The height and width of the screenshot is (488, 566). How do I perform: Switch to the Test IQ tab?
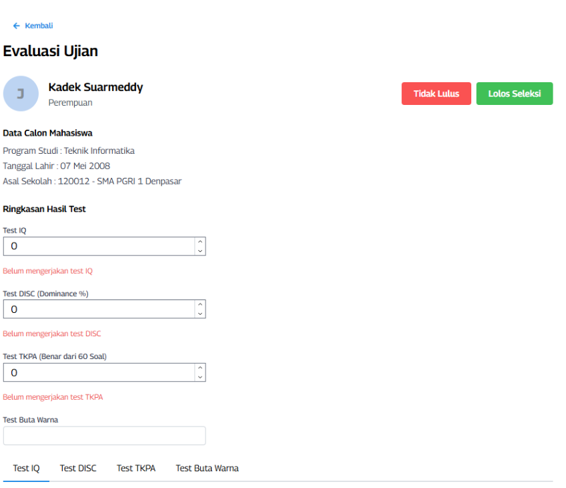[27, 469]
